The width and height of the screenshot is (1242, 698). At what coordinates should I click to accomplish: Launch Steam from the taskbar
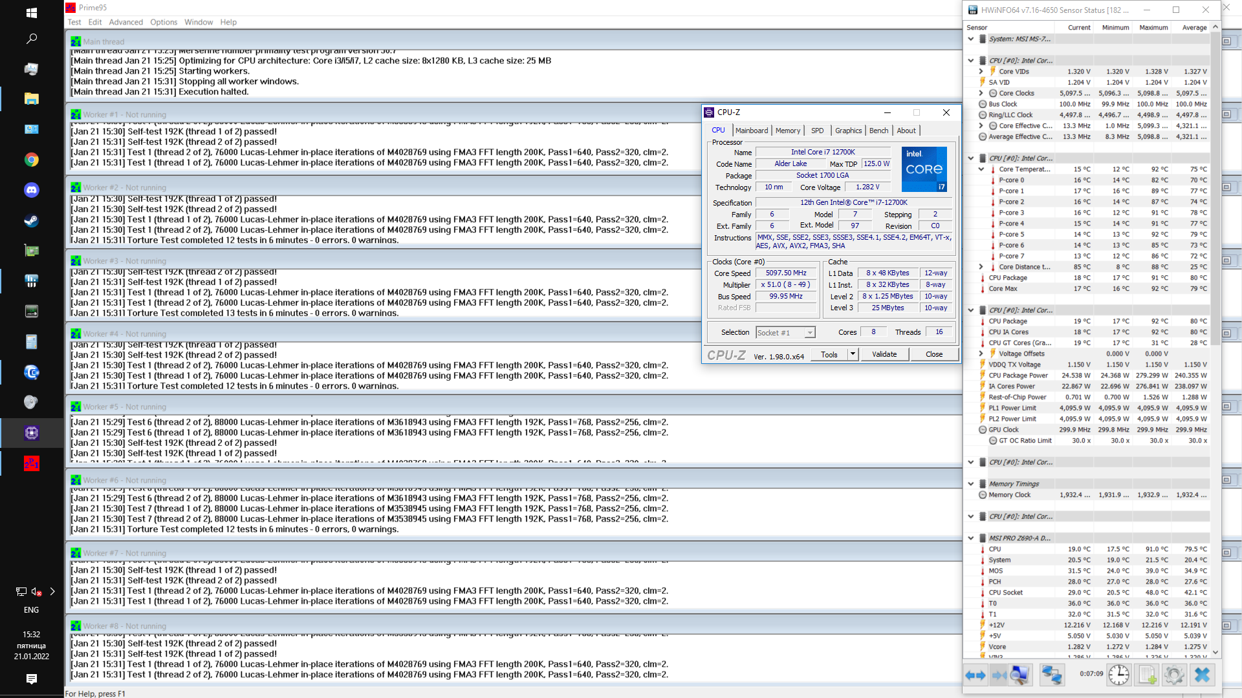31,220
